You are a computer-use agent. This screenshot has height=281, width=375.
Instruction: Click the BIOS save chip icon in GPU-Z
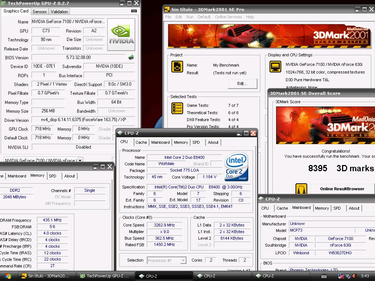point(131,57)
